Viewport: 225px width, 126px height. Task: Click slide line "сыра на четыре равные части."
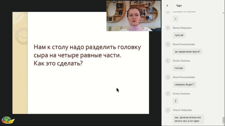(x=77, y=55)
